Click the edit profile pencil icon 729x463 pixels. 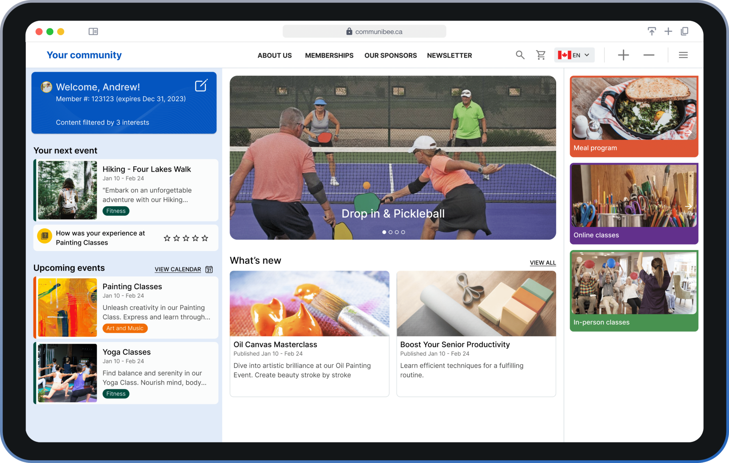pyautogui.click(x=201, y=85)
